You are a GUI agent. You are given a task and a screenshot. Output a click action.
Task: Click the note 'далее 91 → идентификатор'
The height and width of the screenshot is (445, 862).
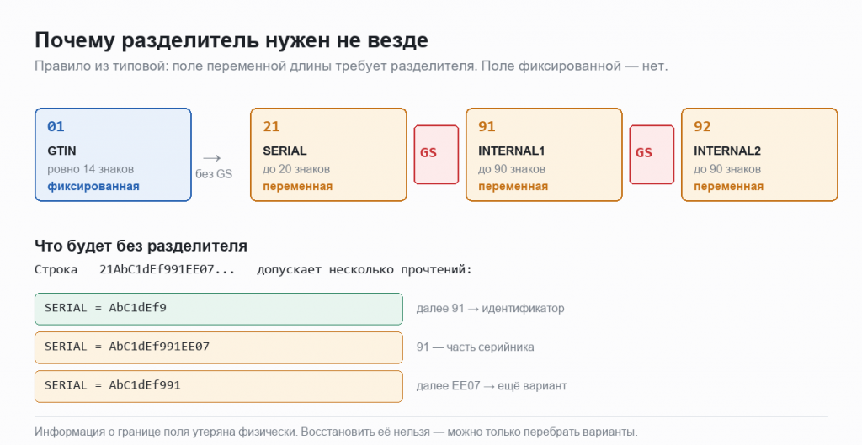click(491, 309)
